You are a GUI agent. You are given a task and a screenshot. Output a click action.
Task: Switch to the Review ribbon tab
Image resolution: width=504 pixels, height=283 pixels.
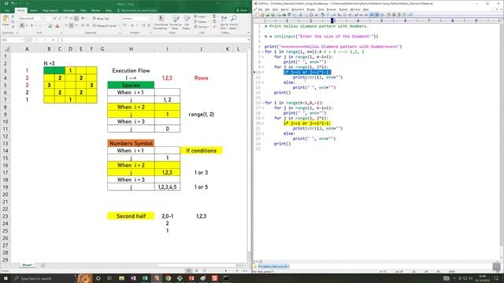tap(96, 10)
